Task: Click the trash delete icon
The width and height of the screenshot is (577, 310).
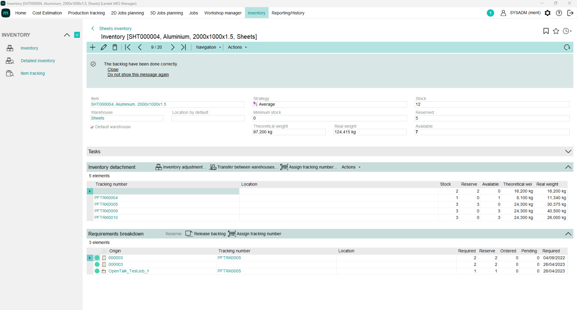Action: tap(115, 47)
